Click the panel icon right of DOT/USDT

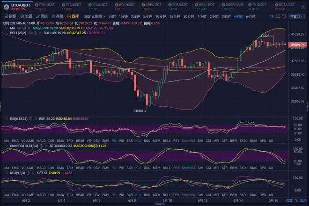click(303, 7)
